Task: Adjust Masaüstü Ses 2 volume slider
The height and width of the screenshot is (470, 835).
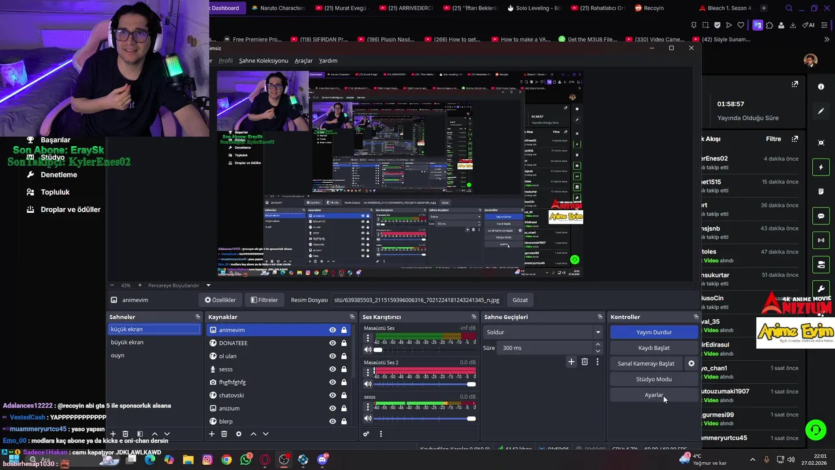Action: point(424,384)
